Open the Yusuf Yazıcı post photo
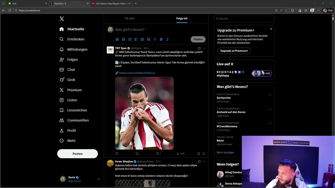 [x=144, y=113]
